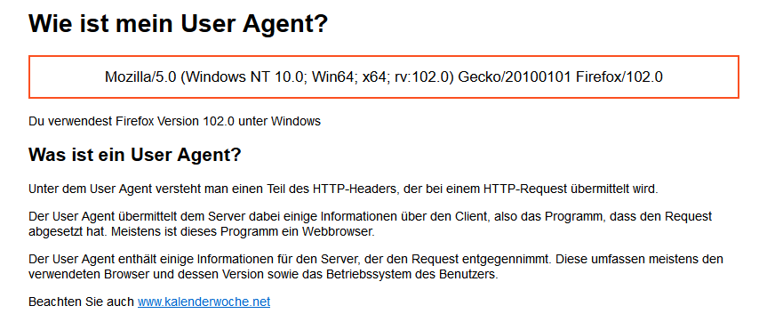
Task: Click the orange-bordered user agent box
Action: pos(384,77)
